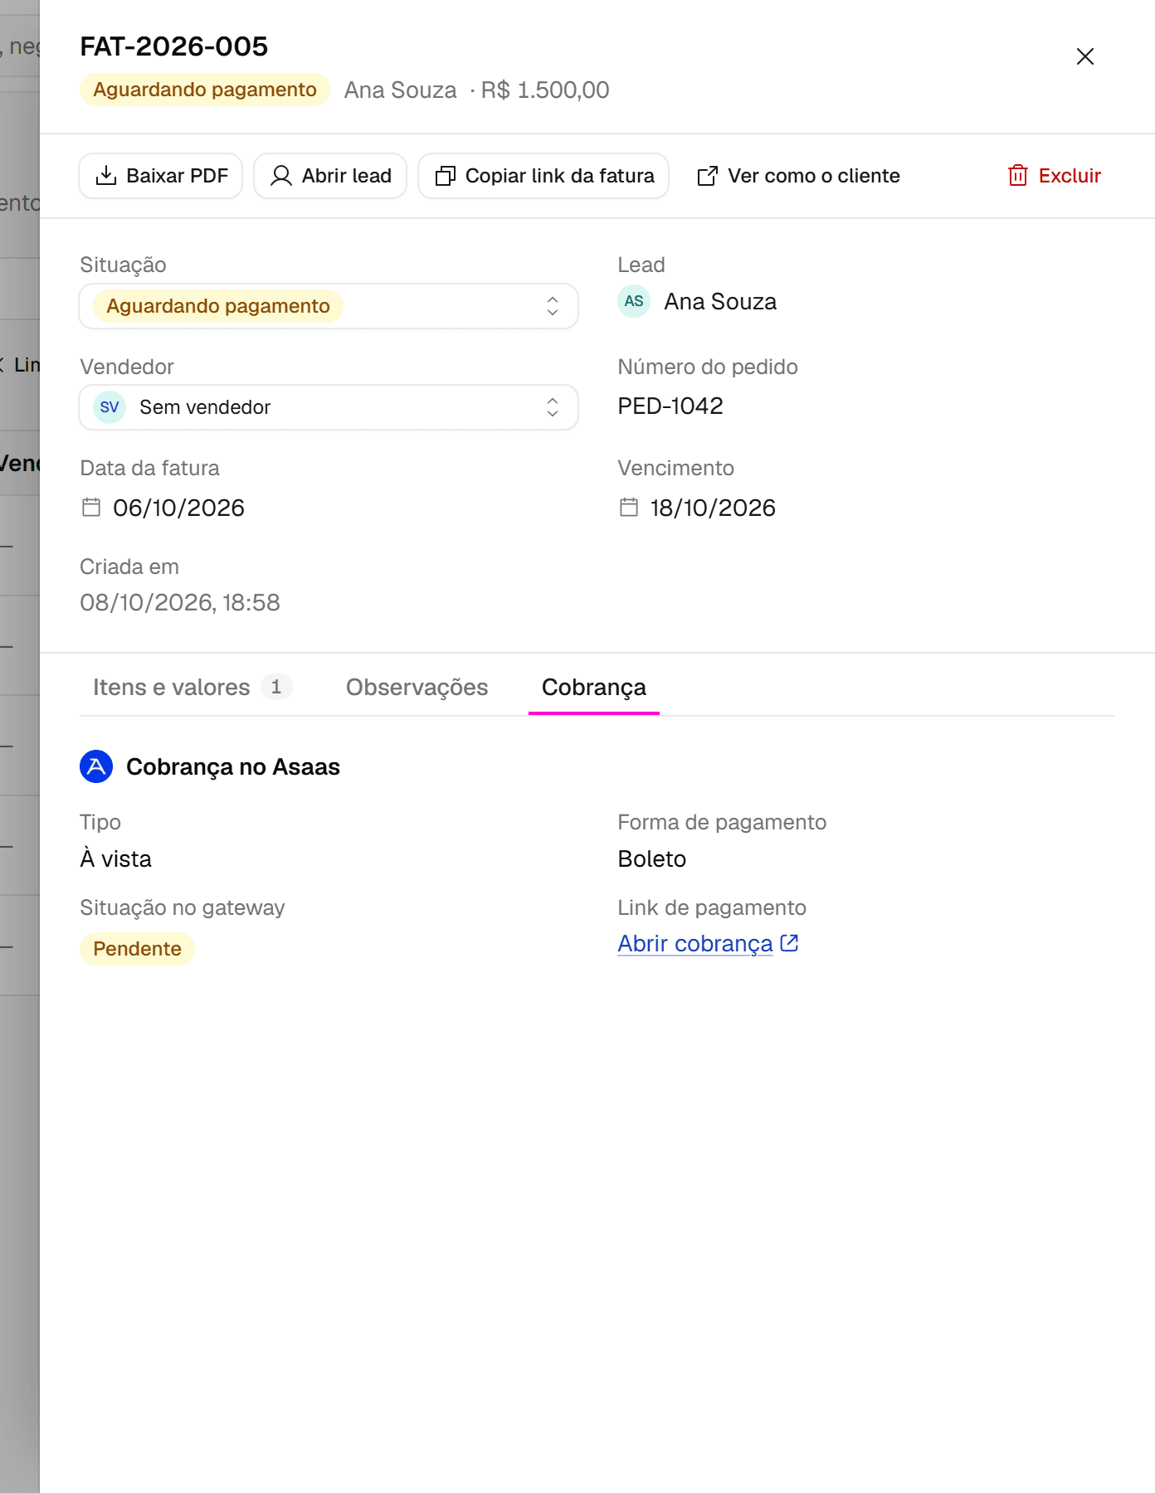The image size is (1155, 1493).
Task: Click the download icon in Baixar PDF
Action: point(106,176)
